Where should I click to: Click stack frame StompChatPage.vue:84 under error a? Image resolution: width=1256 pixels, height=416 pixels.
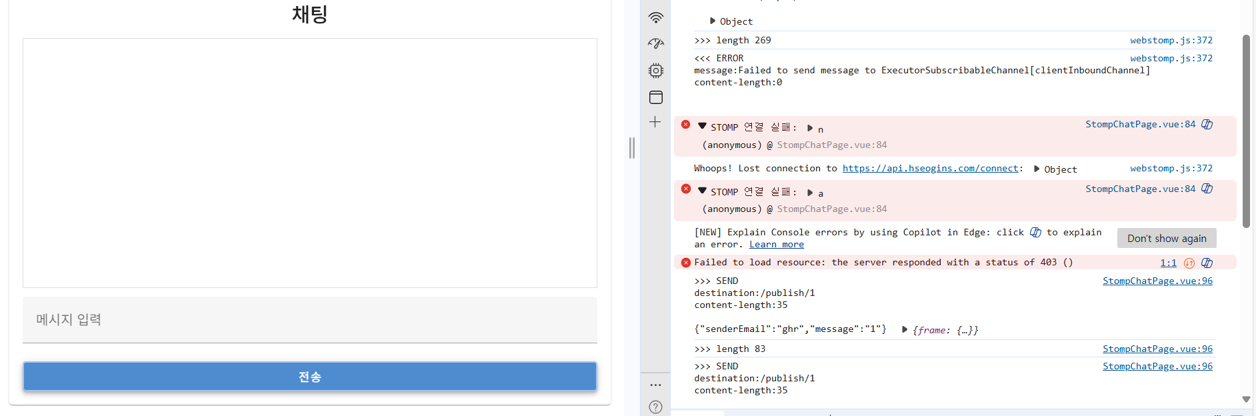point(832,209)
